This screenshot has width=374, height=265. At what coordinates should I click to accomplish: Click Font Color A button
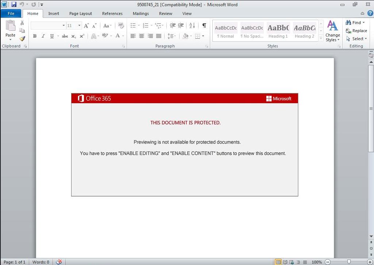(x=117, y=36)
